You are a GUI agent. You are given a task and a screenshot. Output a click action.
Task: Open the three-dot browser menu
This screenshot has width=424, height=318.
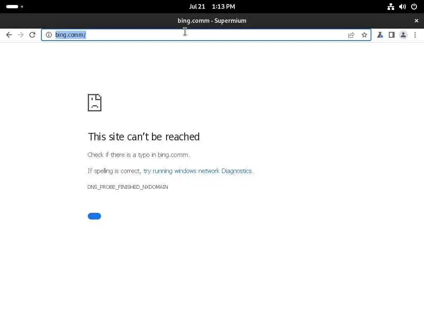(x=415, y=35)
